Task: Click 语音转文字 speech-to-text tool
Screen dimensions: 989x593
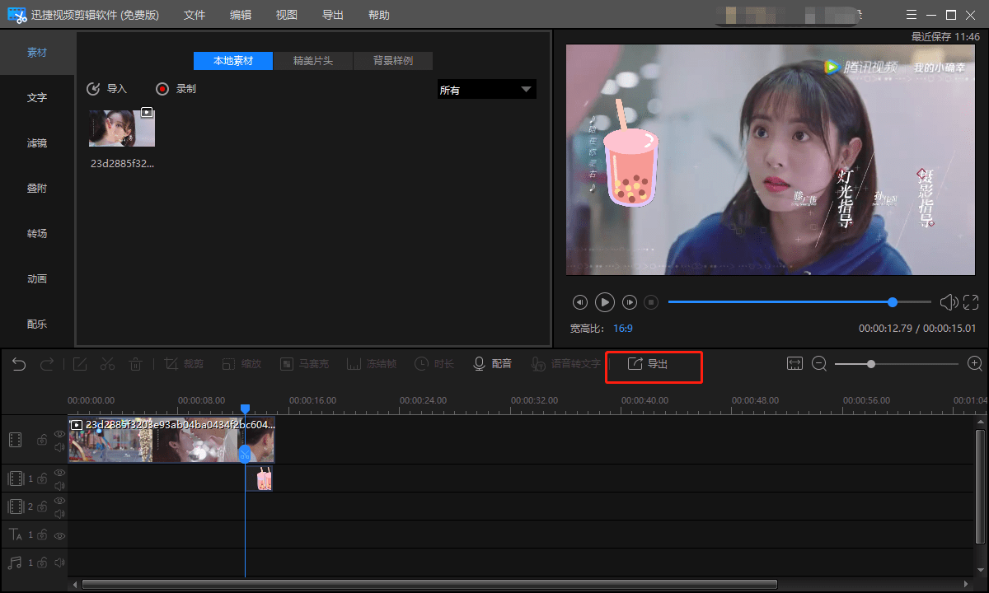Action: point(565,364)
